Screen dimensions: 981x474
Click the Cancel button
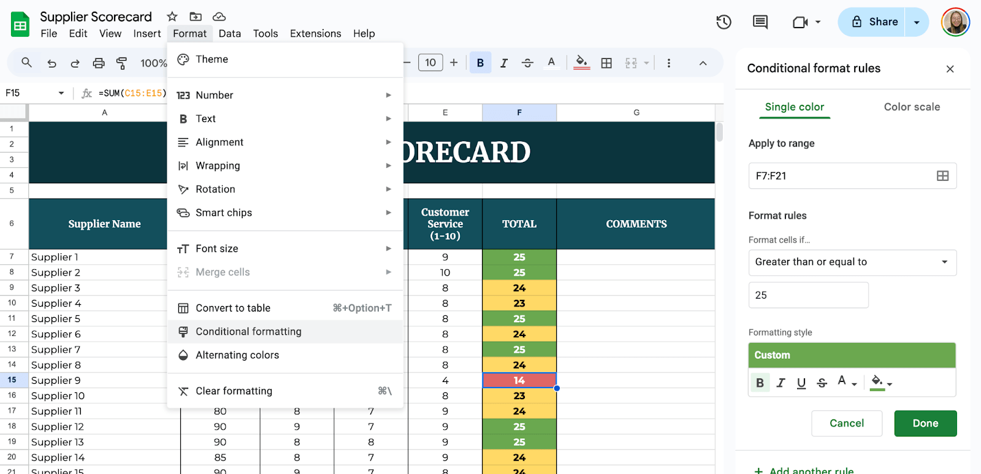click(846, 423)
